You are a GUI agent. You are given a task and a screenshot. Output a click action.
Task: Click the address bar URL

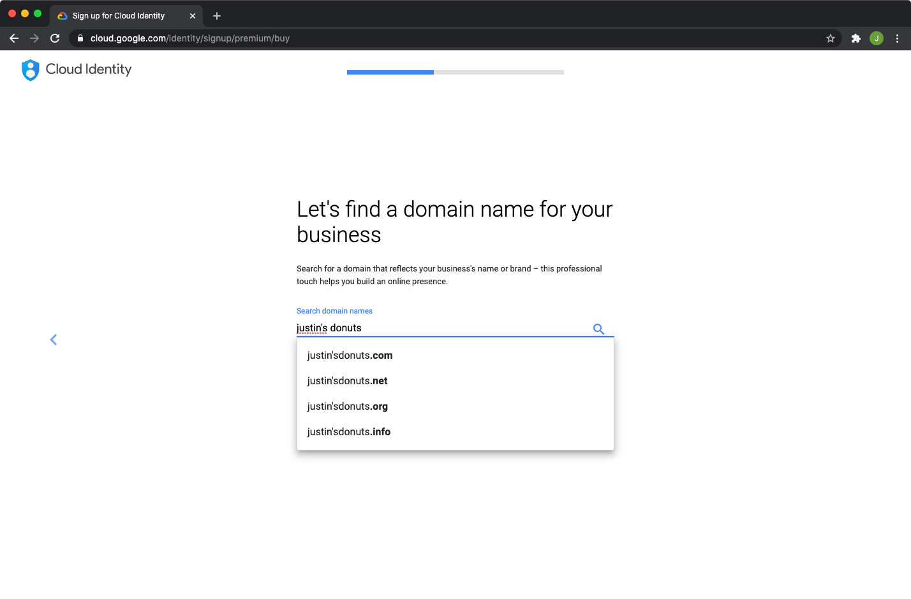coord(190,38)
